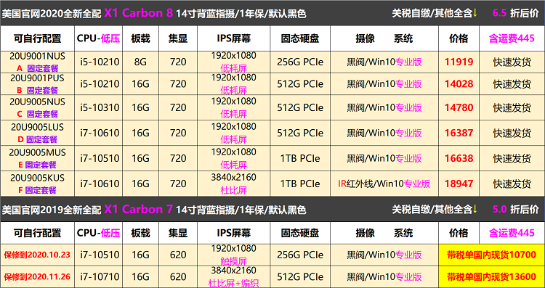Click 价格 header in Carbon 7 table

(459, 233)
